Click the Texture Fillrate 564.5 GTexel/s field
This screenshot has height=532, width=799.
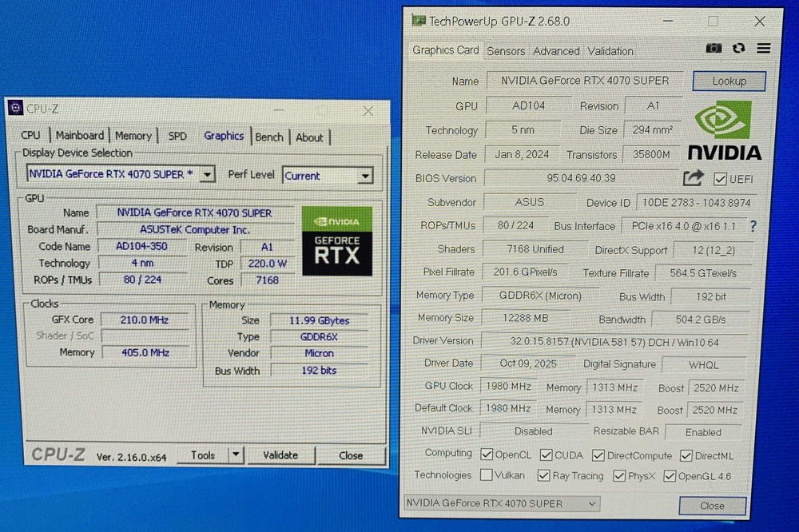point(703,273)
